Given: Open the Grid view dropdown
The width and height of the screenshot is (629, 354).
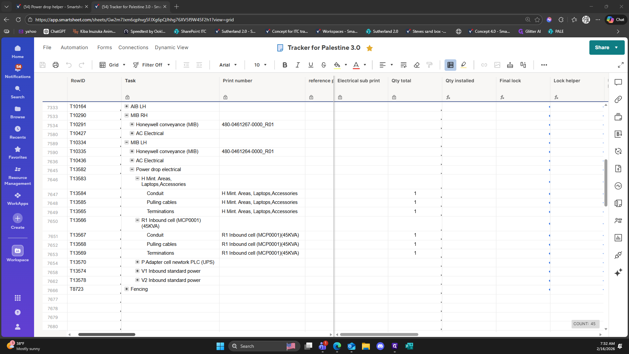Looking at the screenshot, I should click(113, 65).
